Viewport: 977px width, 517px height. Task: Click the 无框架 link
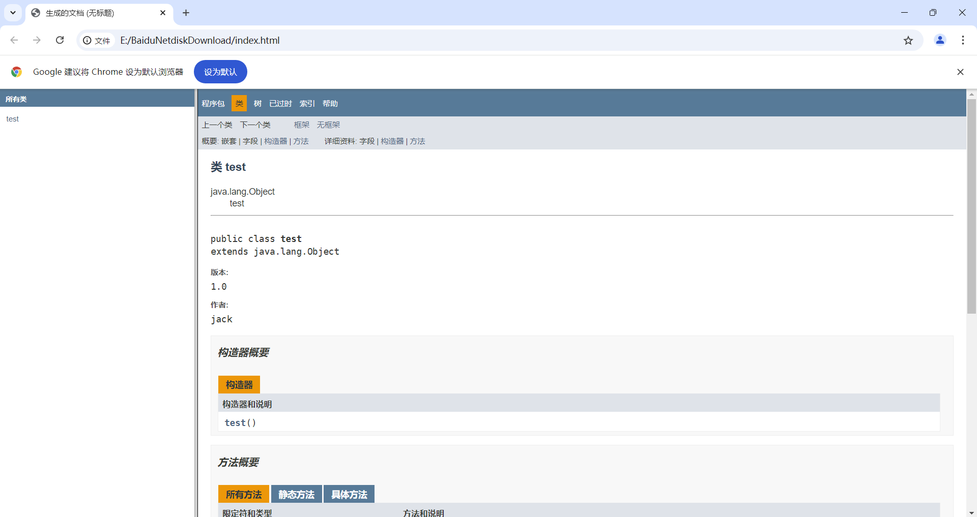pyautogui.click(x=328, y=125)
